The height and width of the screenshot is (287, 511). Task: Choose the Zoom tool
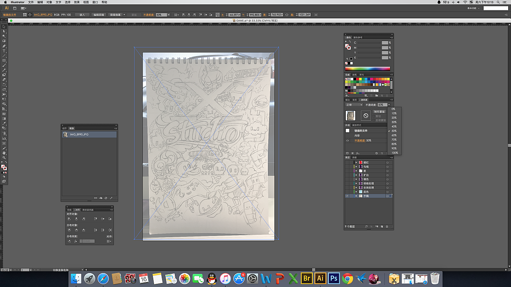point(4,158)
